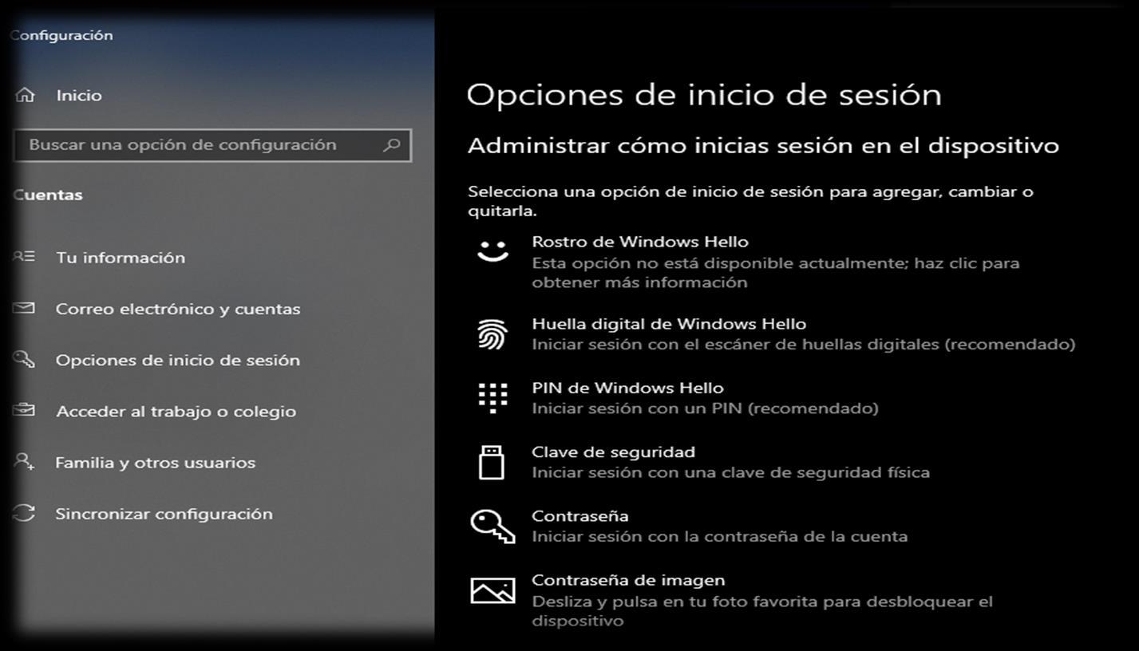
Task: Focus the Buscar una opción de configuración field
Action: 212,145
